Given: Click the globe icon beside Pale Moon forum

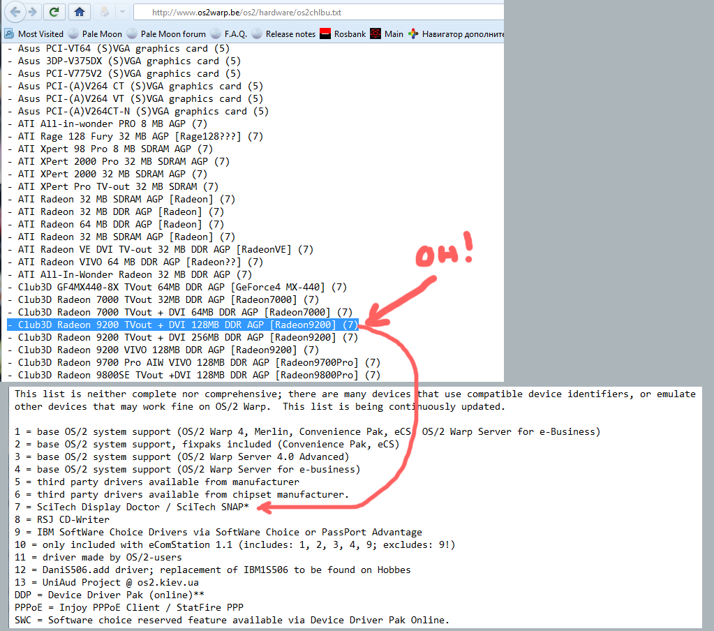Looking at the screenshot, I should click(x=132, y=34).
